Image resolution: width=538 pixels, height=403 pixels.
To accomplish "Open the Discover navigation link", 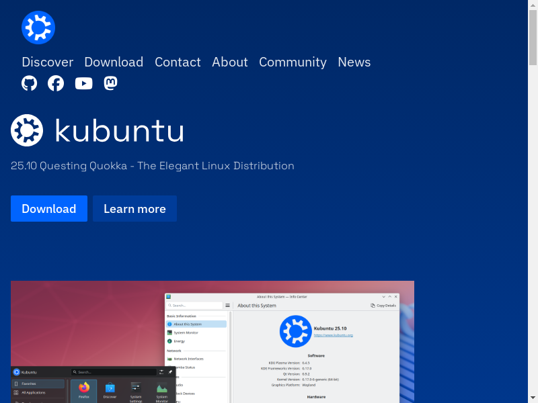I will point(47,62).
